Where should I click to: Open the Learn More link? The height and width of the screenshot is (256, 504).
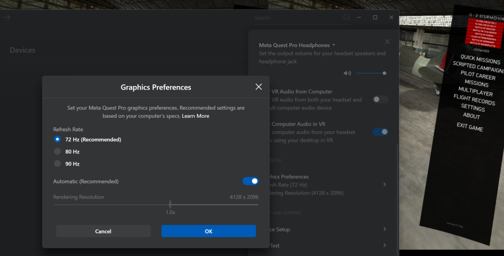point(196,116)
